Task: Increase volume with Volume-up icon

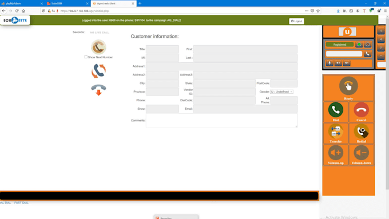Action: click(336, 153)
